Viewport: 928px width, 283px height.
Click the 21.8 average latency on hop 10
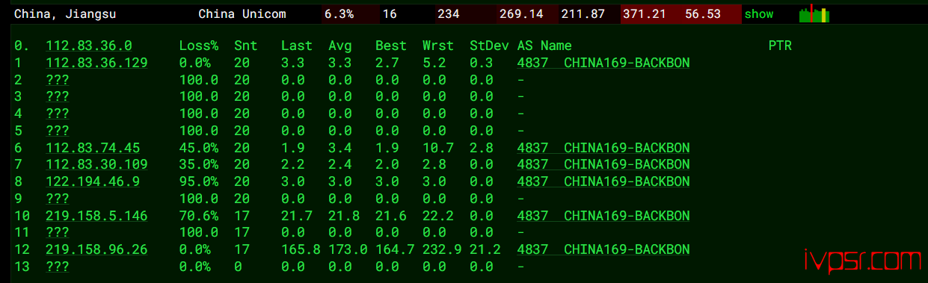pos(344,216)
